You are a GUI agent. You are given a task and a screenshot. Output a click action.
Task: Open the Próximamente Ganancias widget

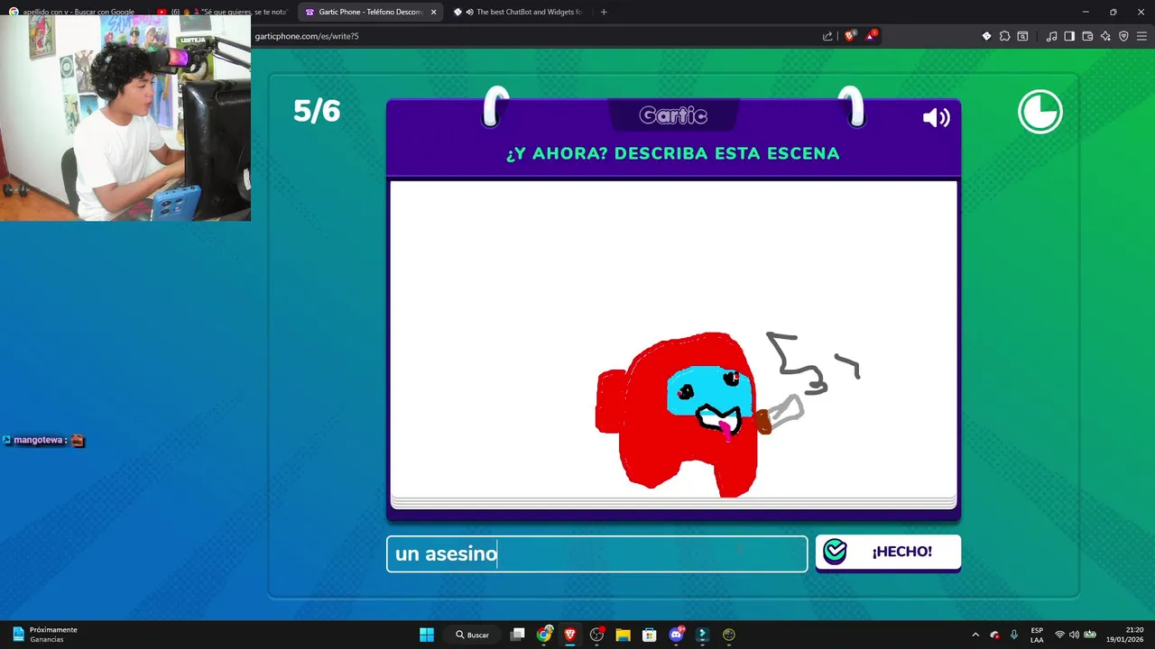(x=44, y=635)
